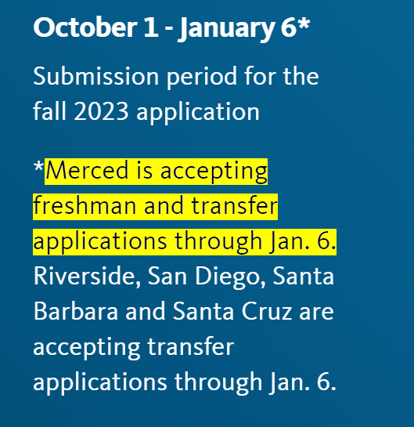Click the highlighted word "freshman"

85,205
